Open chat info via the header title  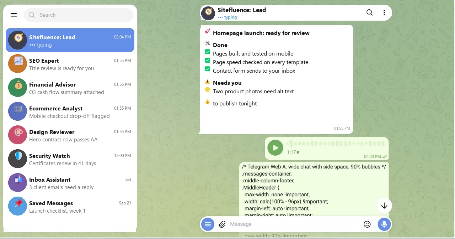[242, 10]
